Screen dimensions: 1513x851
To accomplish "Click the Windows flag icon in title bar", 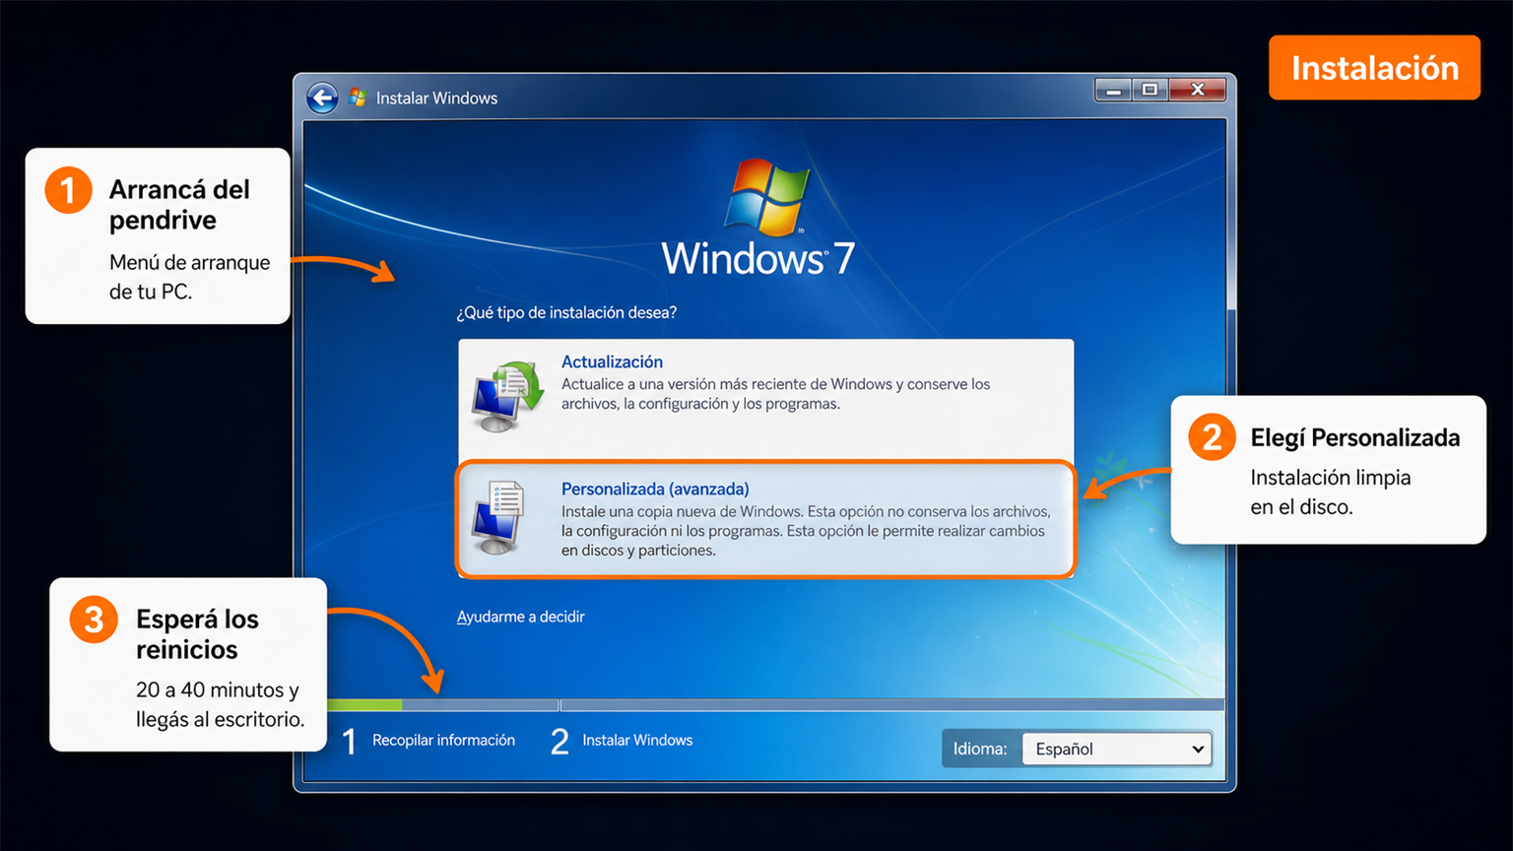I will (x=358, y=98).
